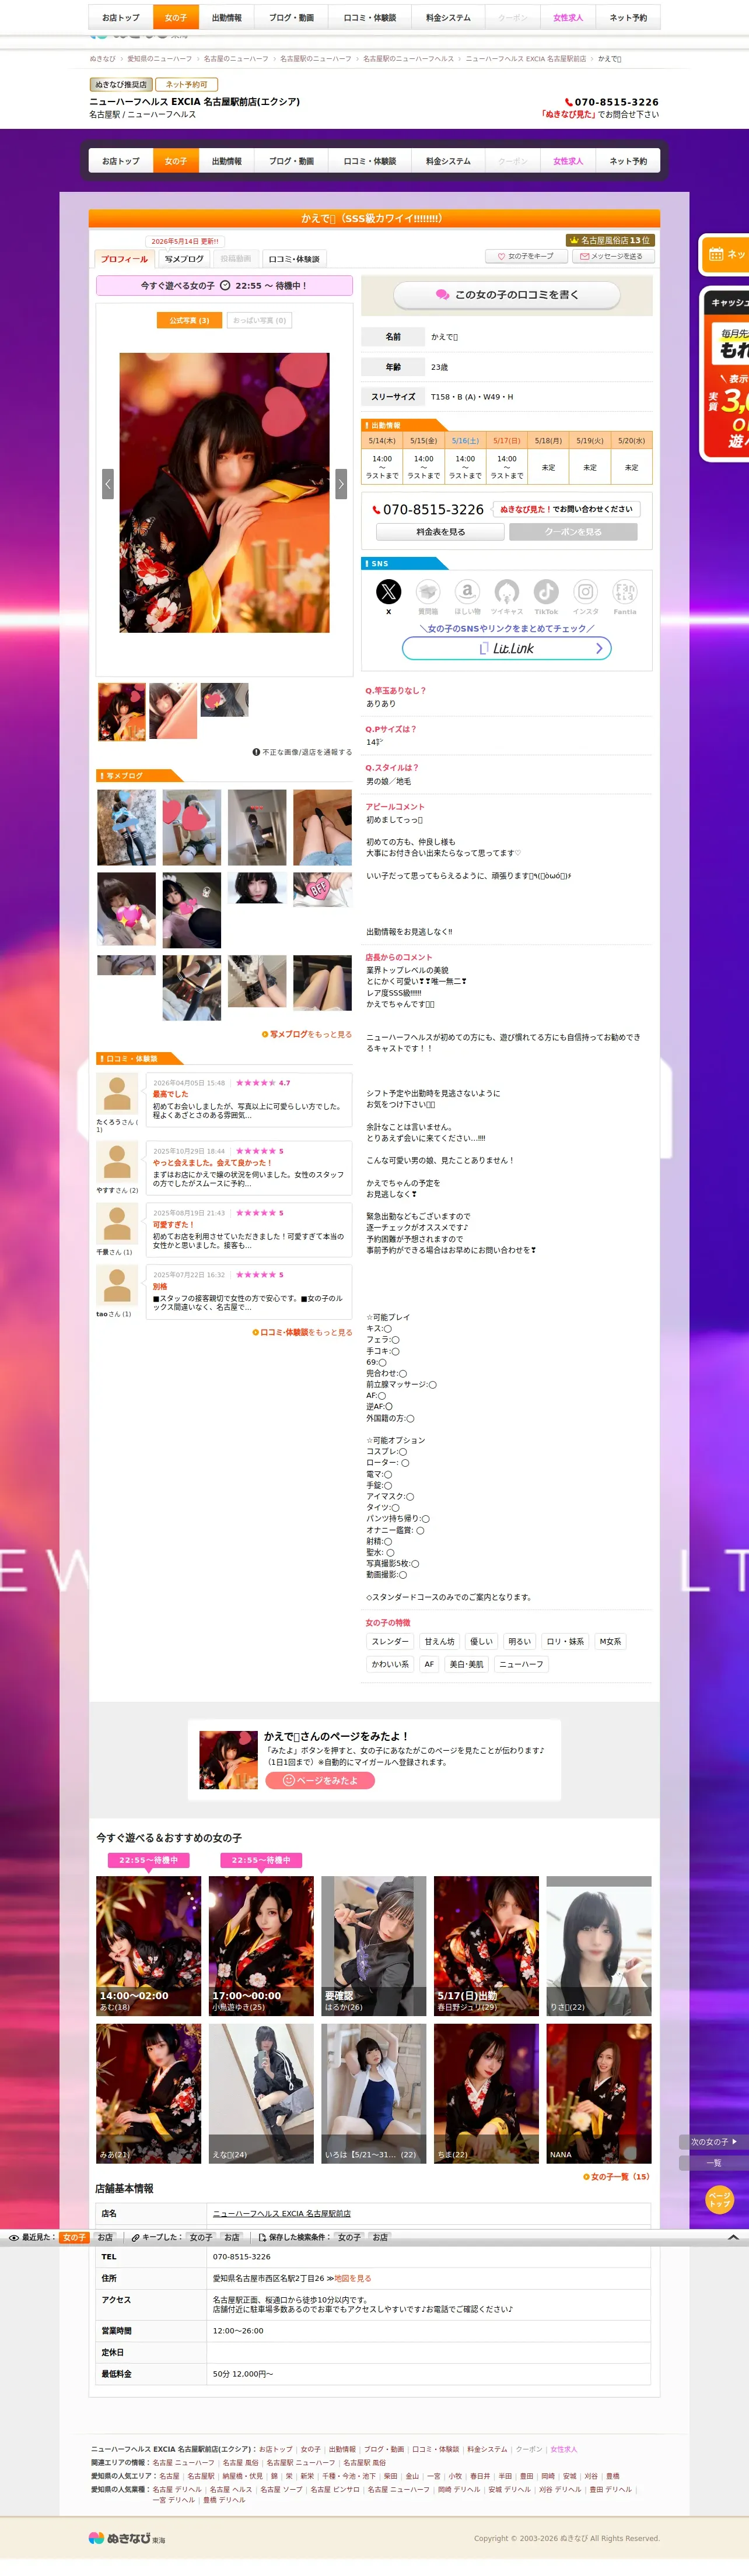Go to 次の女の子 side button
Screen dimensions: 749x2576
pyautogui.click(x=714, y=2142)
